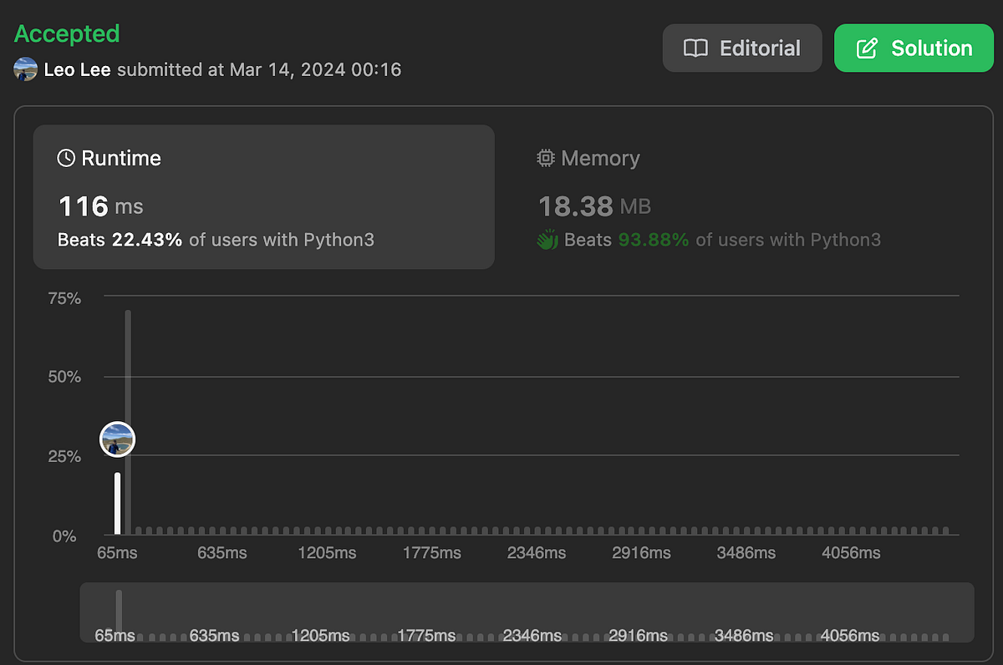
Task: Click the Solution pencil-edit icon
Action: [x=868, y=48]
